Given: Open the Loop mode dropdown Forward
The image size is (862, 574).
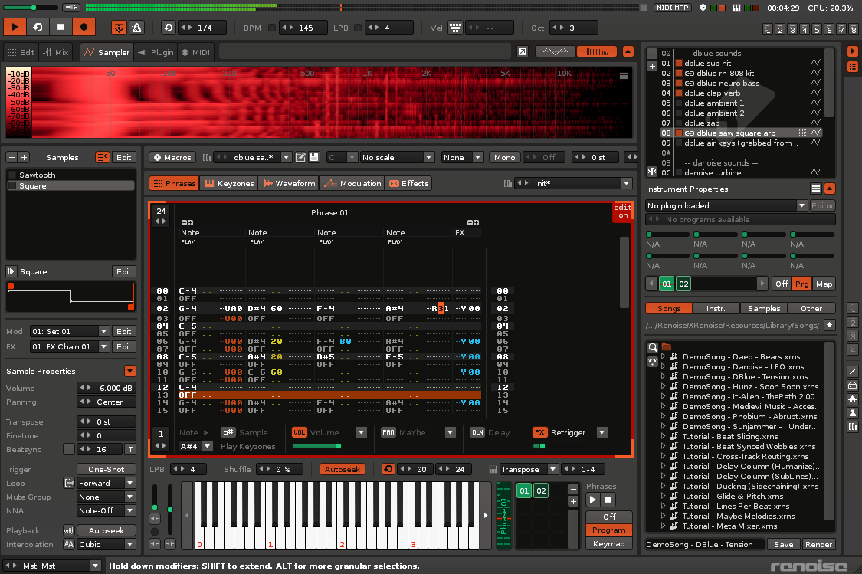Looking at the screenshot, I should coord(106,483).
